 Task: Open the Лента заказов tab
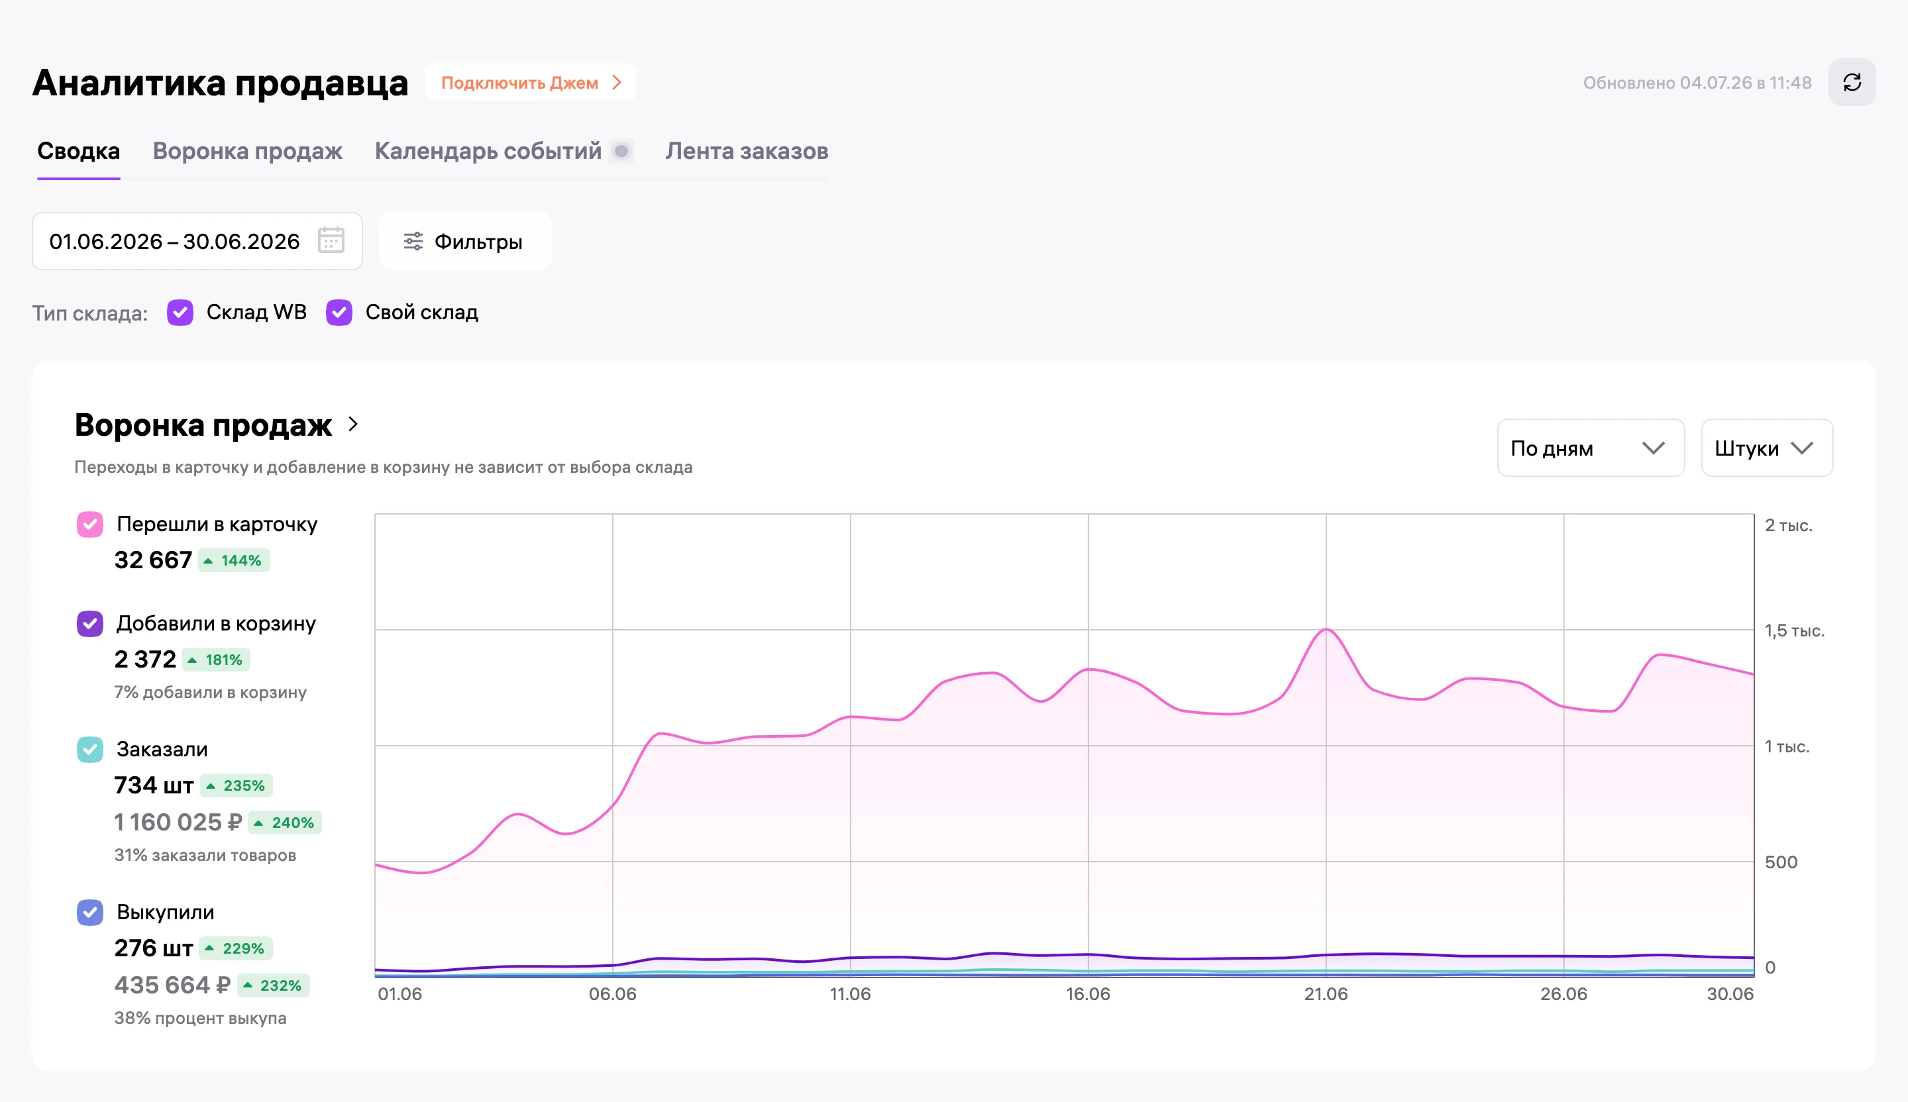point(747,152)
